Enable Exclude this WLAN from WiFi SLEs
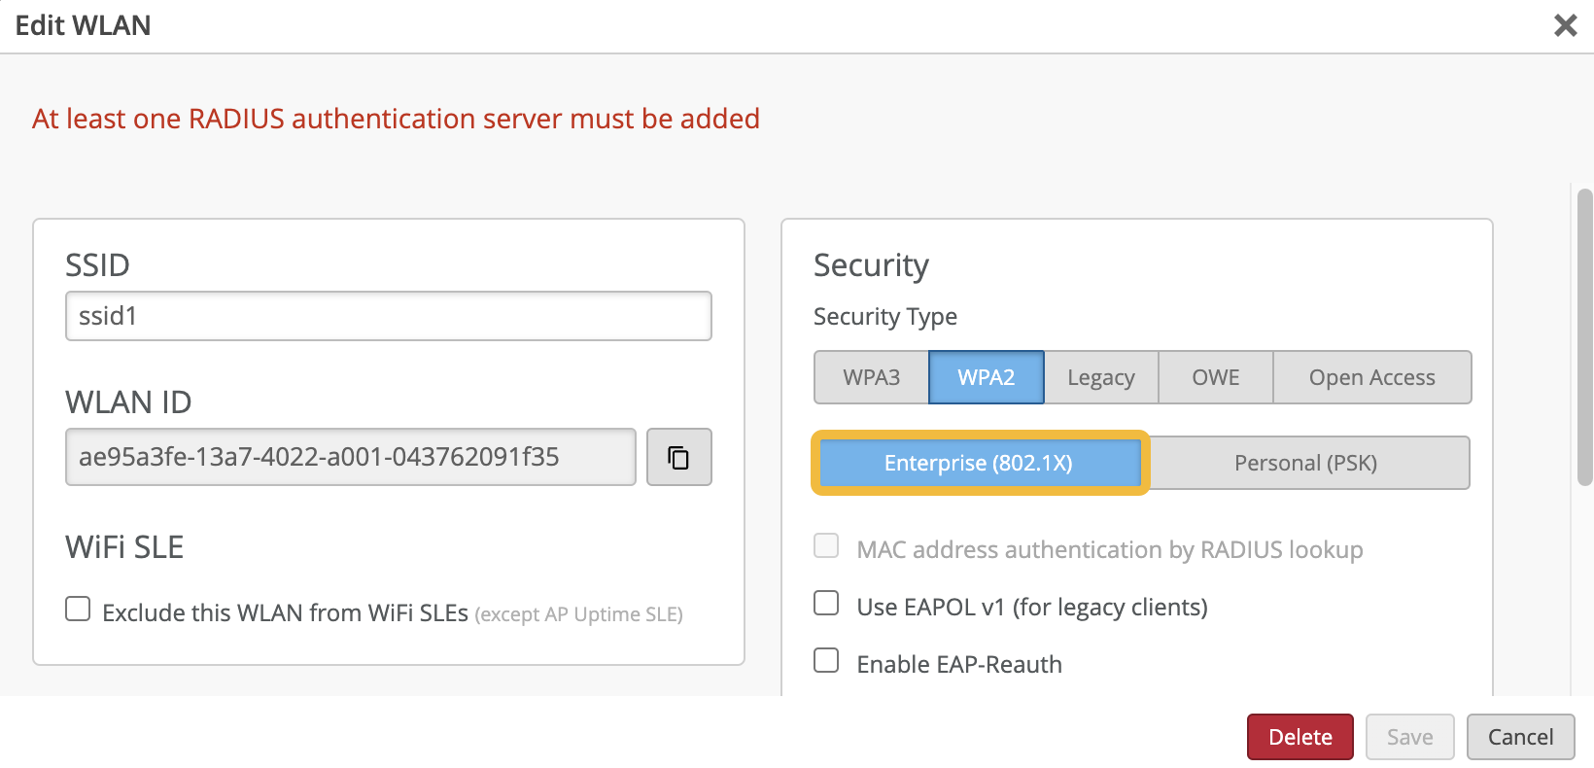The height and width of the screenshot is (768, 1594). click(78, 610)
